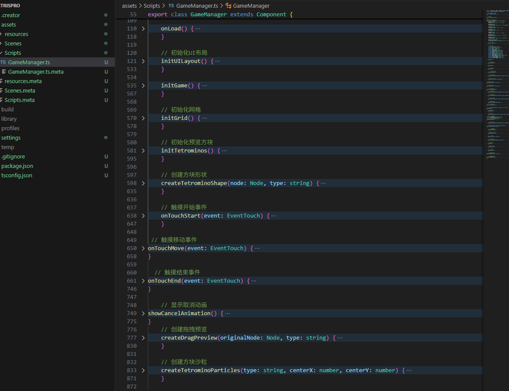Click the class symbol icon in the breadcrumb
Image resolution: width=509 pixels, height=391 pixels.
point(228,6)
